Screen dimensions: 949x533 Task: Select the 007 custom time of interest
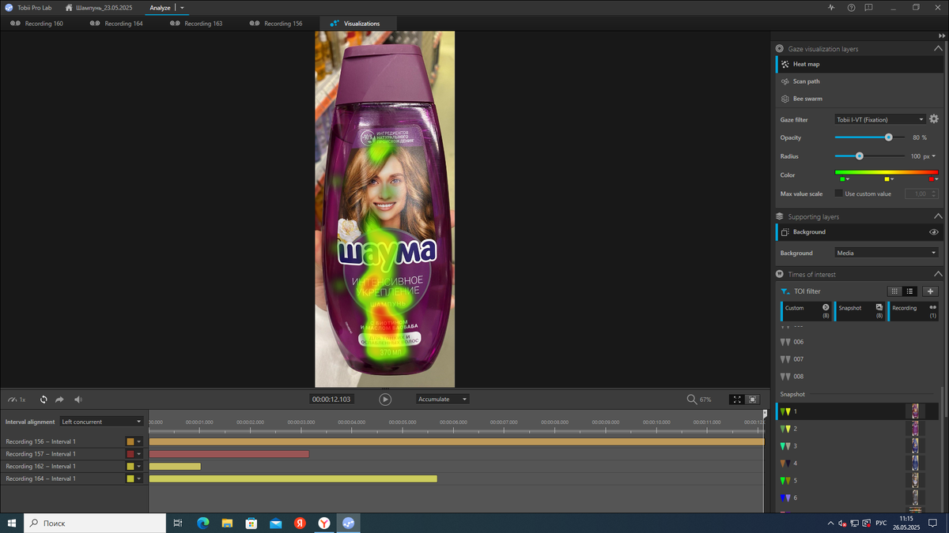(x=857, y=359)
